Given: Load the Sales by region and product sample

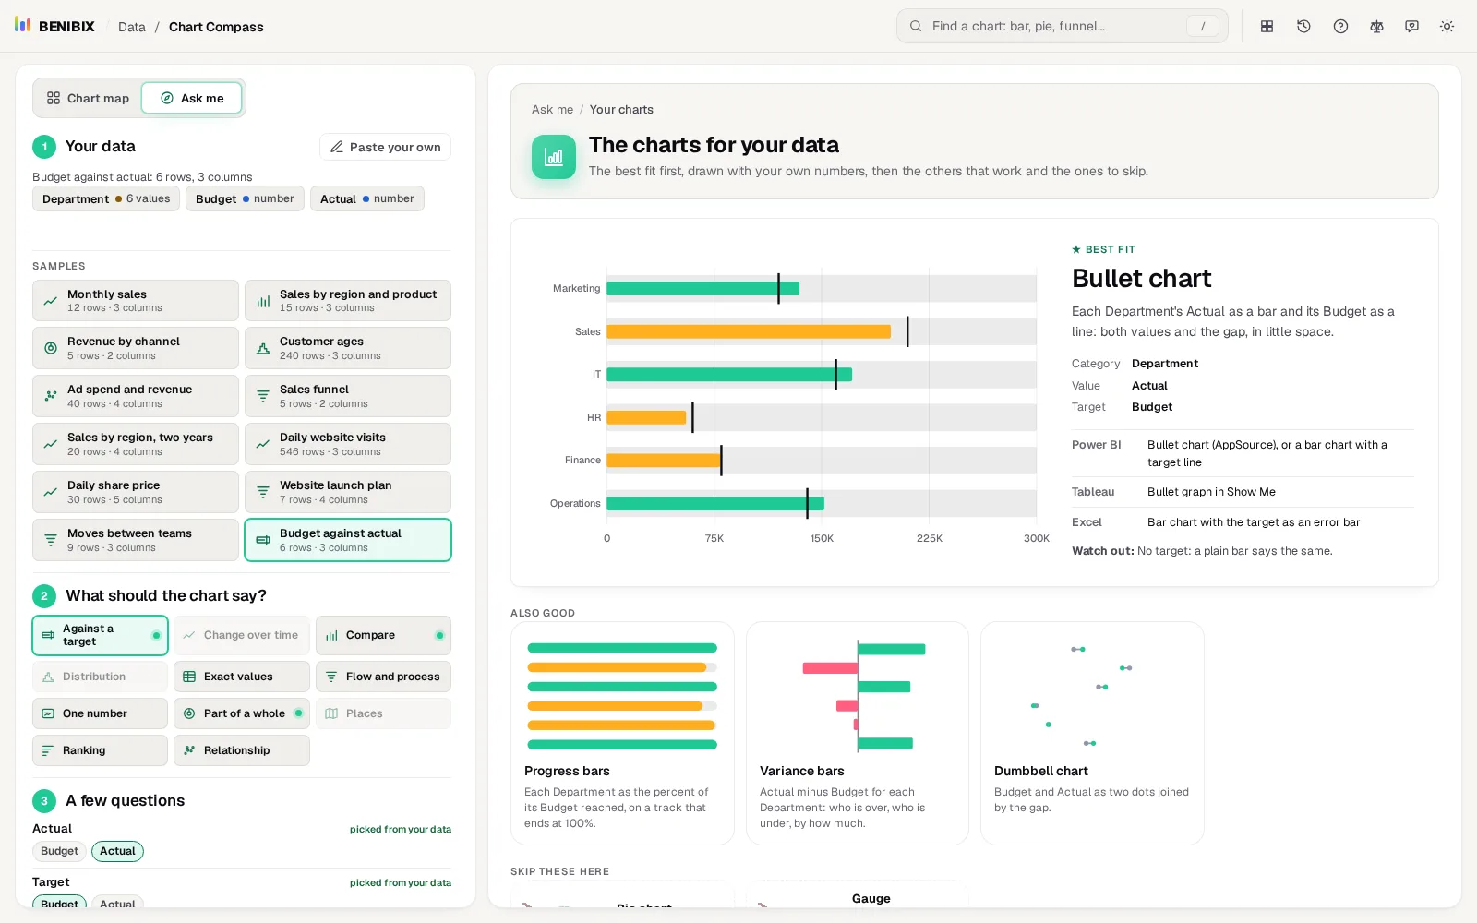Looking at the screenshot, I should pyautogui.click(x=348, y=301).
